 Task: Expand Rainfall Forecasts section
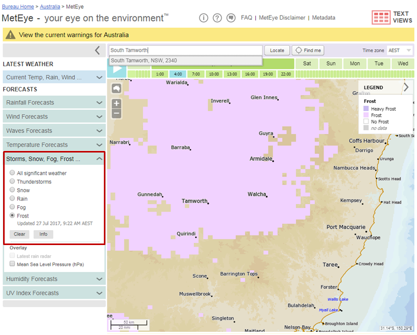tap(54, 102)
